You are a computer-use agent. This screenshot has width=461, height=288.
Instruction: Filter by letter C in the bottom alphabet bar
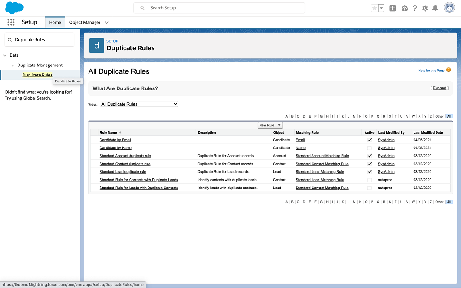(298, 202)
